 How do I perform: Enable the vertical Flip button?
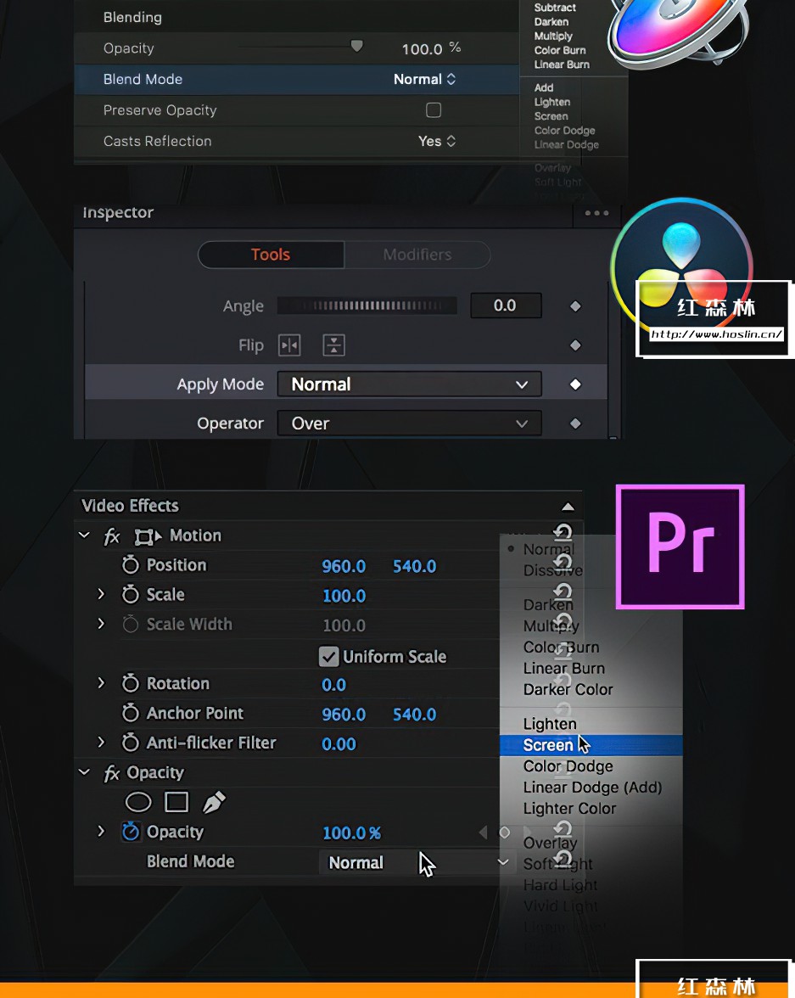[x=333, y=345]
